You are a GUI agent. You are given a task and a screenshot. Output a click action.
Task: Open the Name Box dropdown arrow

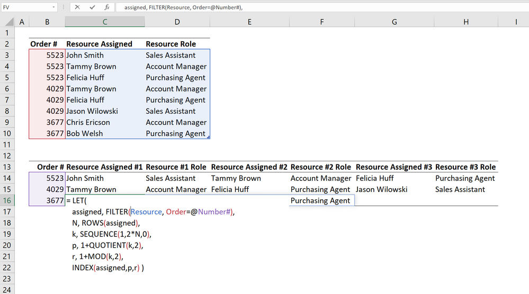pos(53,7)
